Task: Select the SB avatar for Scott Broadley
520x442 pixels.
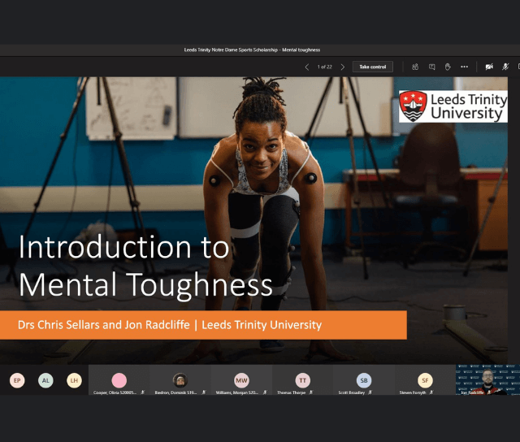Action: [x=364, y=380]
